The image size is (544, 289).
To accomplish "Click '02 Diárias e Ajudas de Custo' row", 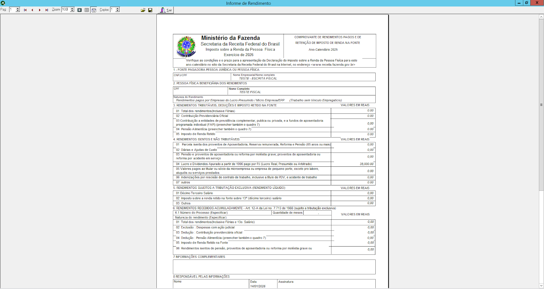I will 196,150.
